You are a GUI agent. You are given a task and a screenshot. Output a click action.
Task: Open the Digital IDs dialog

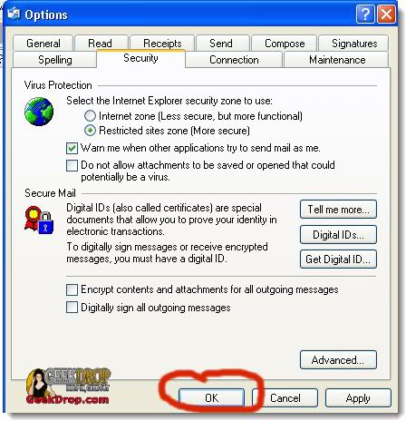[338, 235]
